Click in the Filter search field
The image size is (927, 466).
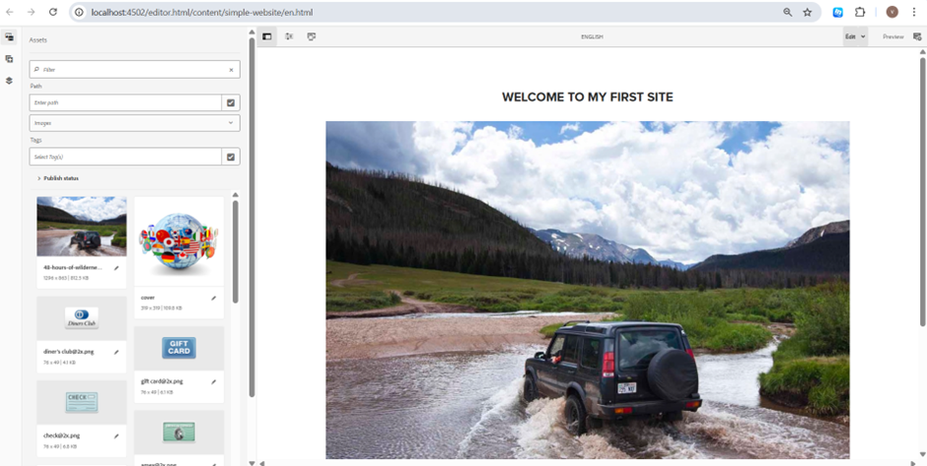click(x=135, y=70)
